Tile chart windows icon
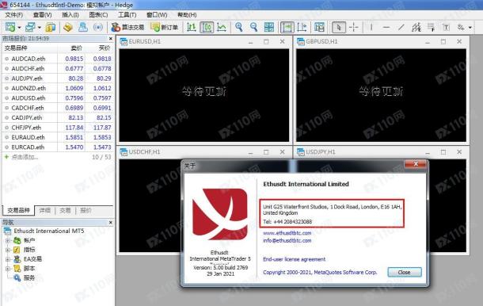The width and height of the screenshot is (483, 306). pos(269,28)
